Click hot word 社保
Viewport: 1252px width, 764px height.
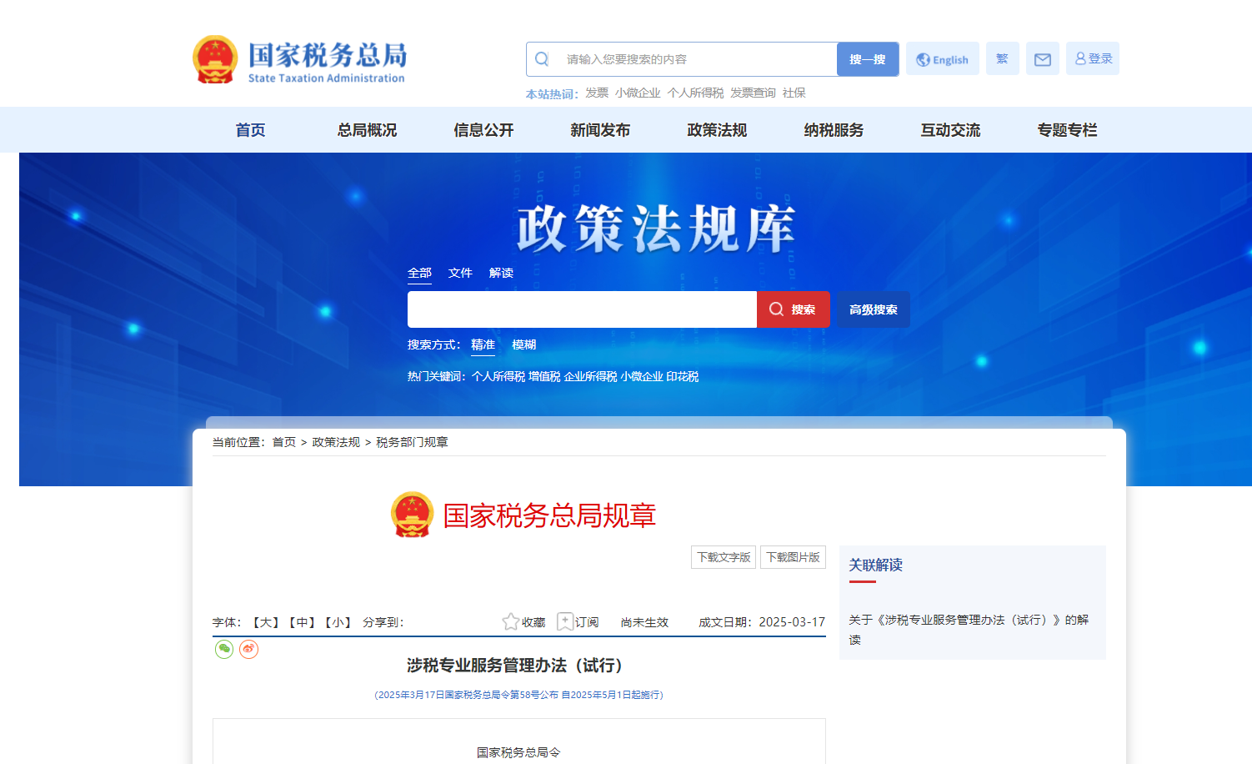(794, 93)
